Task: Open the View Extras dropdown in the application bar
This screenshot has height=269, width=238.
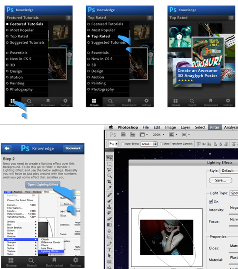Action: [x=144, y=135]
